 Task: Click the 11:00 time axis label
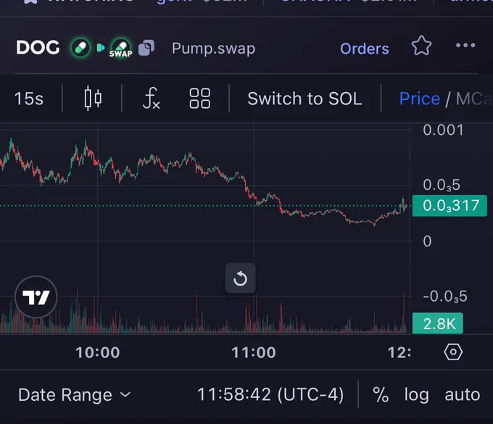(254, 352)
